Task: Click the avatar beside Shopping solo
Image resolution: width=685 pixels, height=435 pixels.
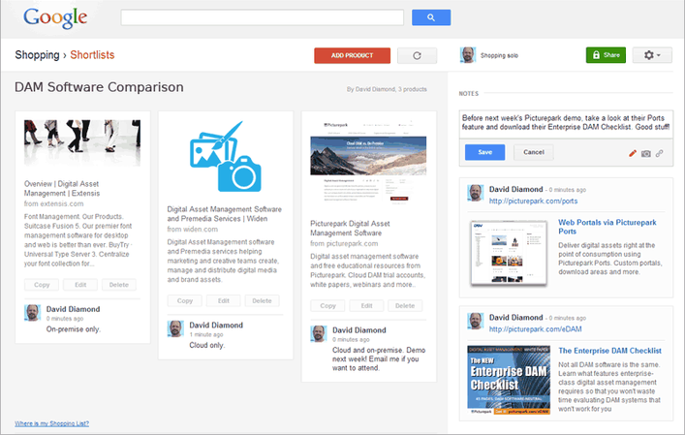Action: tap(468, 55)
